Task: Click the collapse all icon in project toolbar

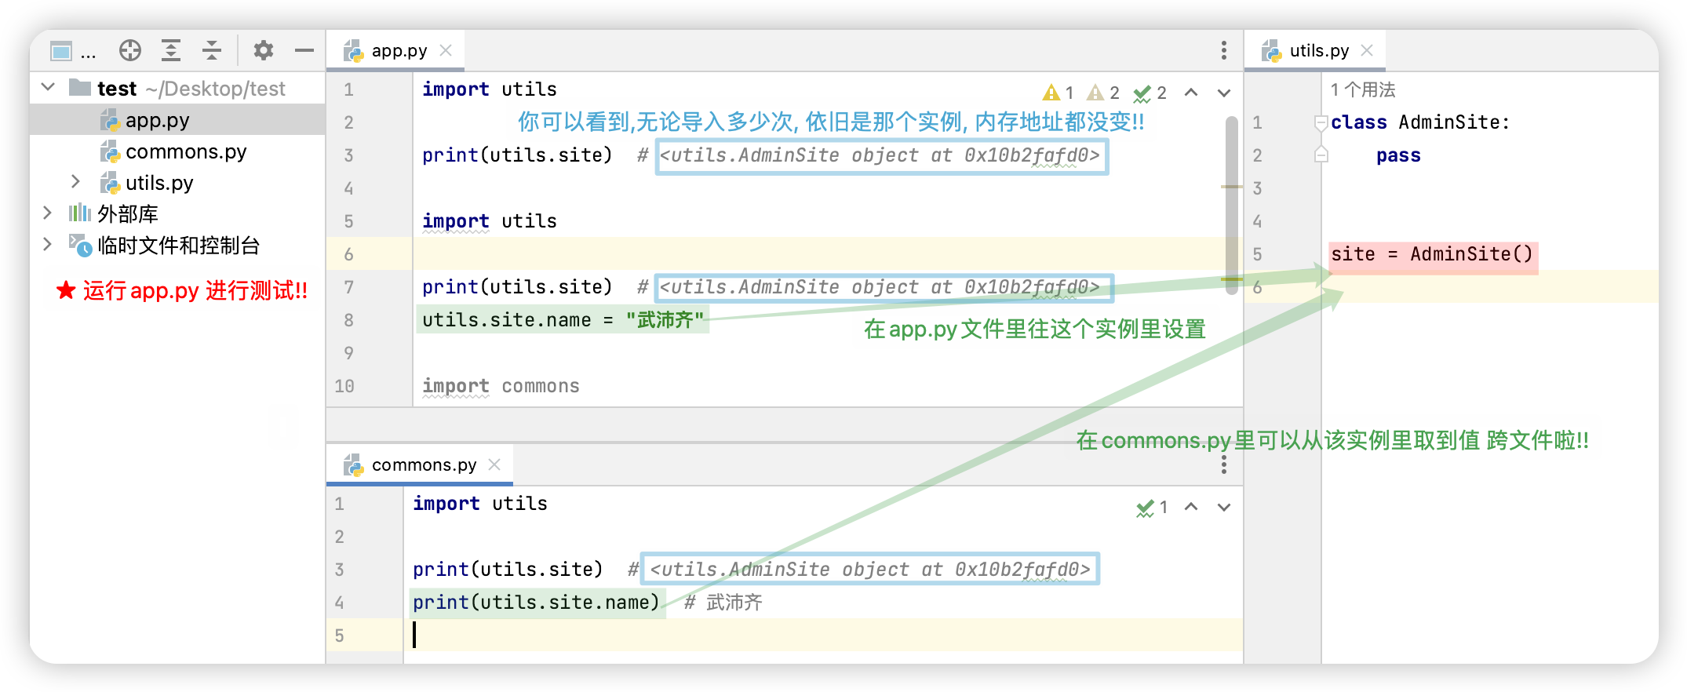Action: 212,51
